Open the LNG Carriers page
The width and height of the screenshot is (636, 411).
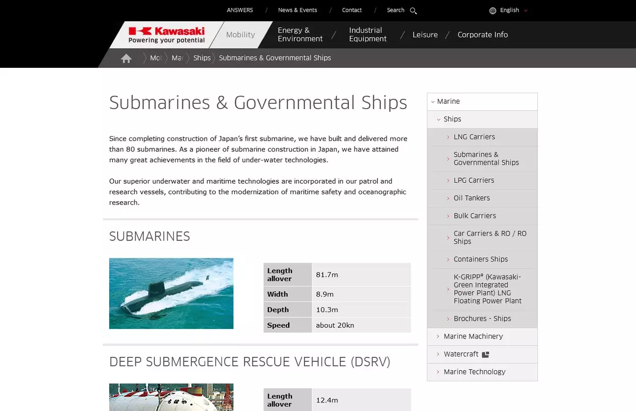474,137
